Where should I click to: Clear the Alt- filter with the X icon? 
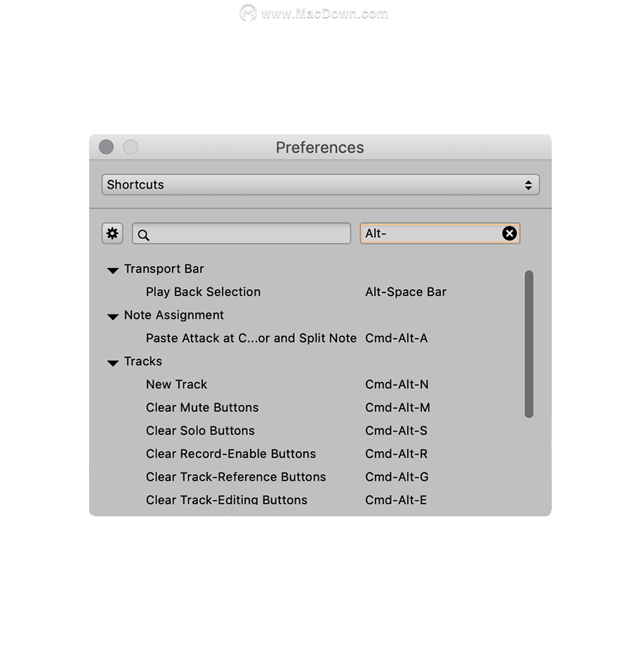point(510,233)
